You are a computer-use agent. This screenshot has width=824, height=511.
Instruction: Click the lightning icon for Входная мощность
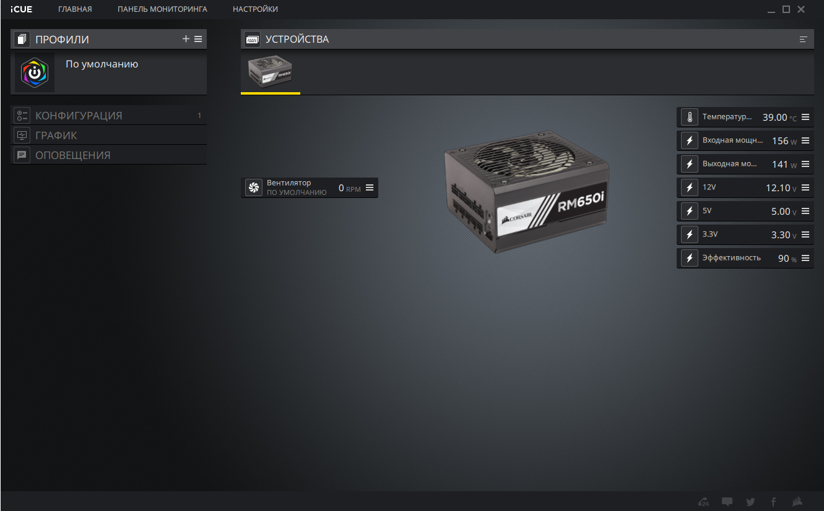(689, 140)
